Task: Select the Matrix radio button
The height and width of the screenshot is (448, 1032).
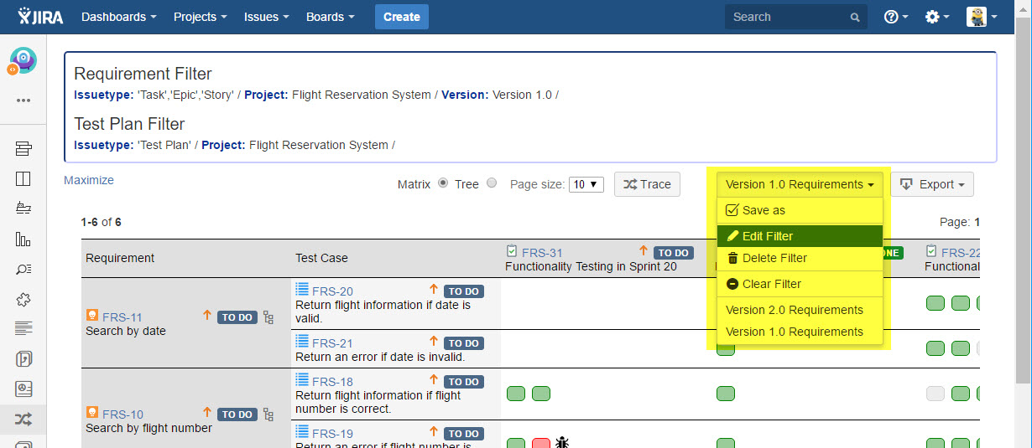Action: [x=443, y=184]
